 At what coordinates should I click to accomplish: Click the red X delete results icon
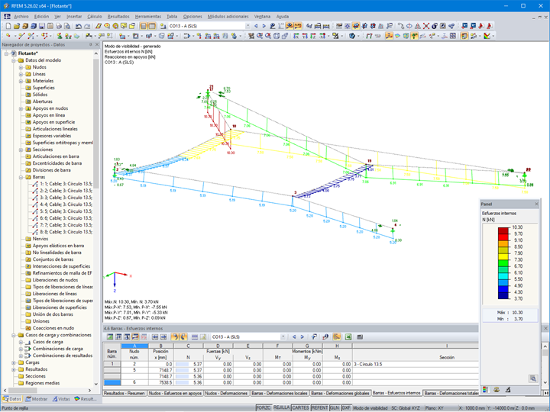426,26
